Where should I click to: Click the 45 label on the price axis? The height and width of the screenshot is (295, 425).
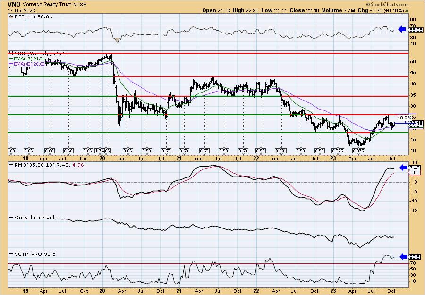tap(413, 73)
